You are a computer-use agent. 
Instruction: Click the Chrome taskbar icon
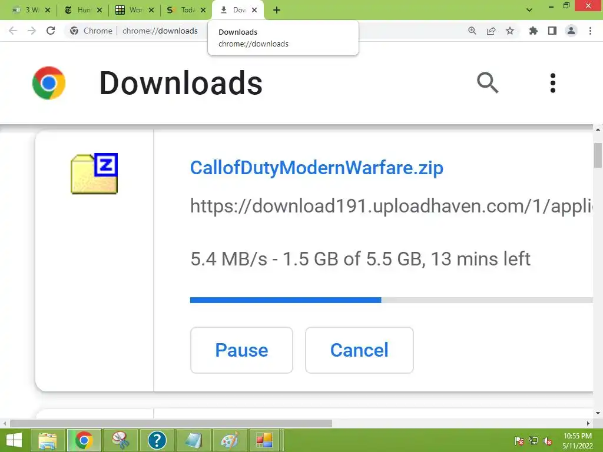click(x=84, y=440)
